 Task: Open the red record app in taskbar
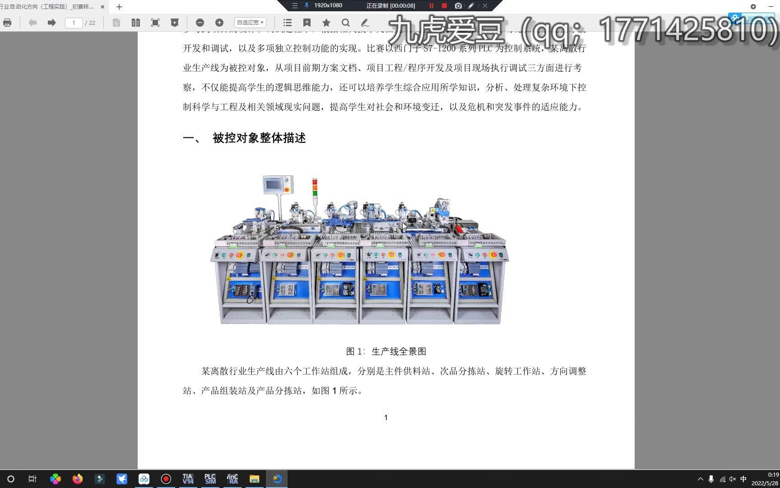166,479
